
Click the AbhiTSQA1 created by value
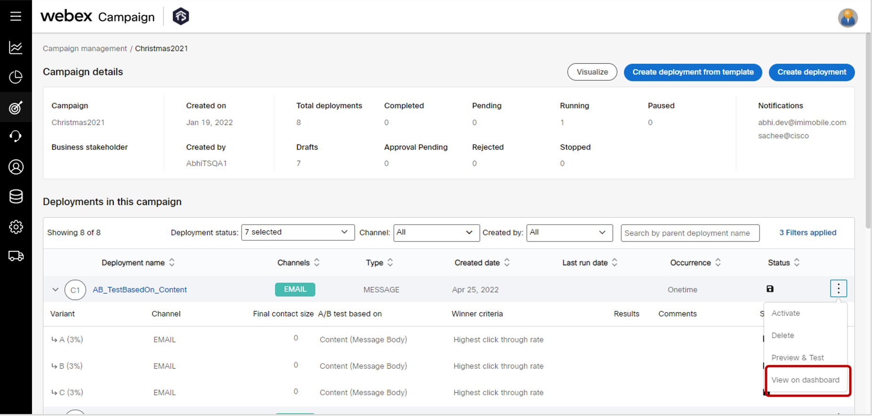point(206,163)
